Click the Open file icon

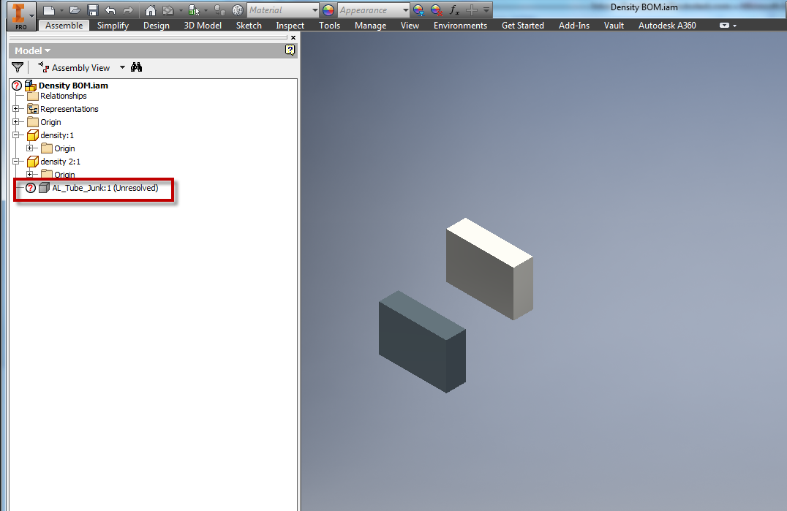click(x=75, y=10)
